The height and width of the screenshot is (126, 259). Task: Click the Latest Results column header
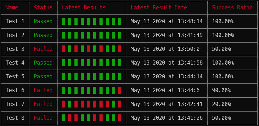click(84, 8)
